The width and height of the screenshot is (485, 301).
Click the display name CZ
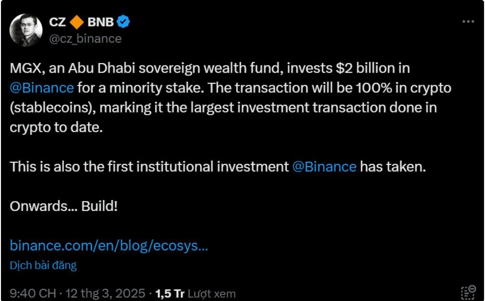pyautogui.click(x=57, y=22)
